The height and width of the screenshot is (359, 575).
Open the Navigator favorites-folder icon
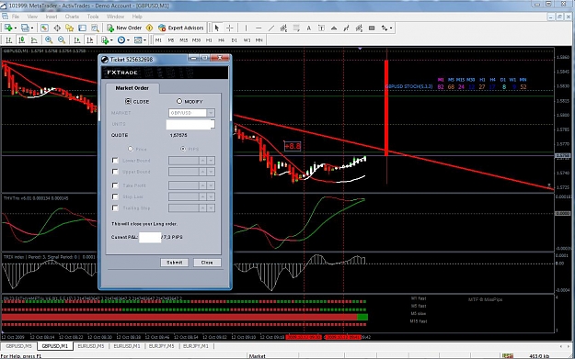point(69,28)
